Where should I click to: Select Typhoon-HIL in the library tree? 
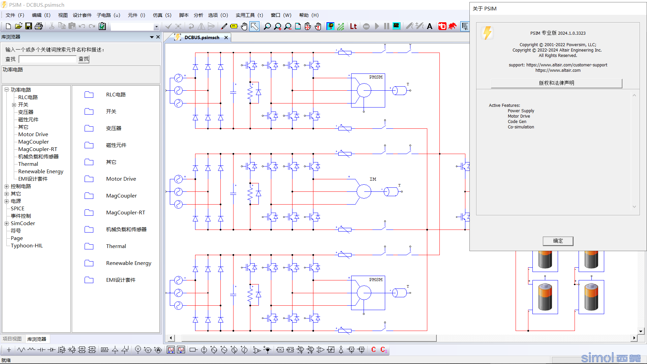tap(27, 246)
